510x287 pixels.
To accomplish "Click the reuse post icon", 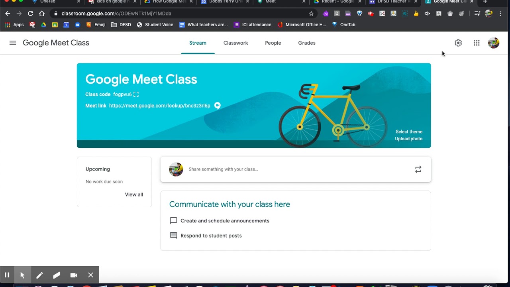I will click(x=418, y=169).
